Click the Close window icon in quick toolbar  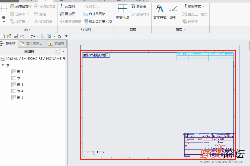(x=60, y=36)
